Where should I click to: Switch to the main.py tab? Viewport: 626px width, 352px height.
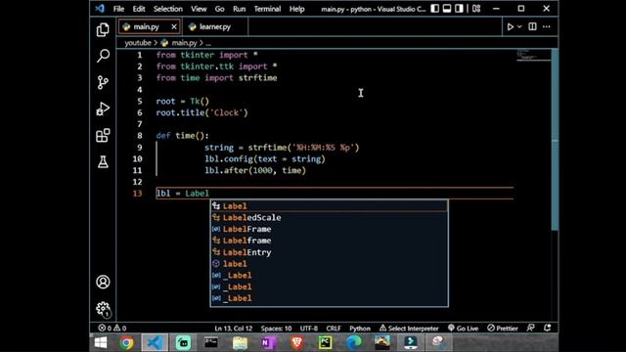pyautogui.click(x=146, y=26)
